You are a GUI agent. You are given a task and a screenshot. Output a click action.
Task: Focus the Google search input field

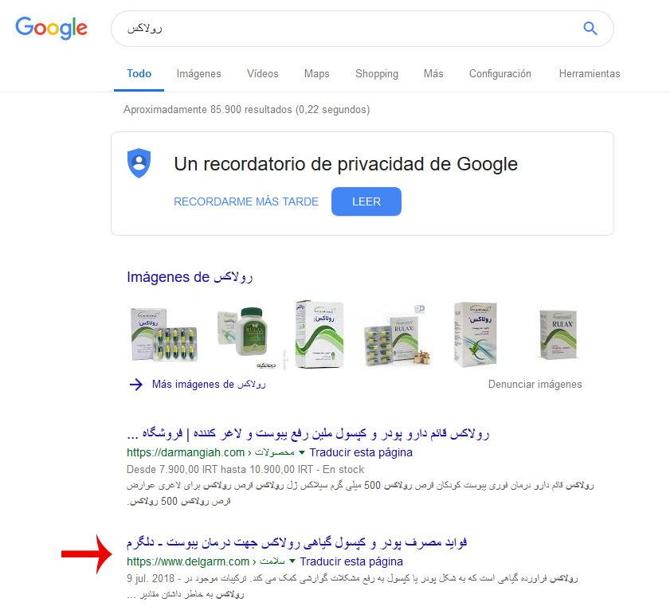pos(351,29)
